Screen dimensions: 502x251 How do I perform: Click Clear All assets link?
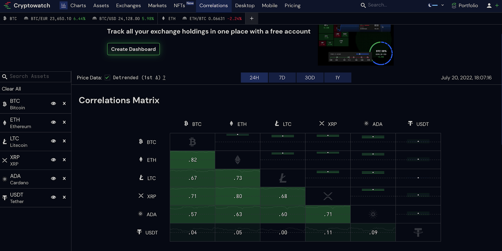11,89
